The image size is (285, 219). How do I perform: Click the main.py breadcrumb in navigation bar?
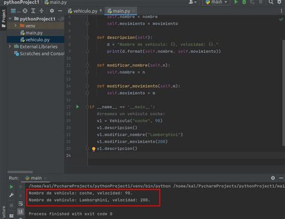pyautogui.click(x=55, y=2)
